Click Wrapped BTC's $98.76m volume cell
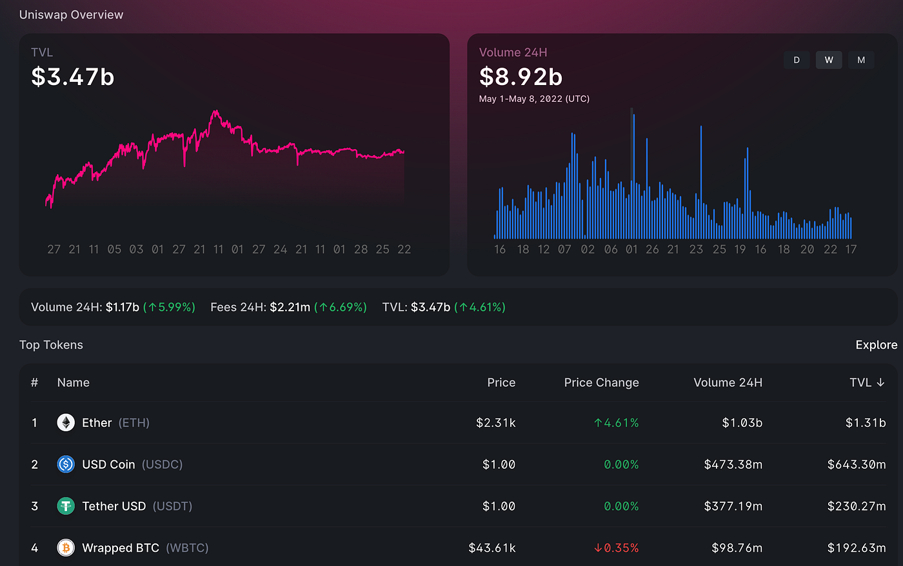The height and width of the screenshot is (566, 903). pyautogui.click(x=737, y=548)
